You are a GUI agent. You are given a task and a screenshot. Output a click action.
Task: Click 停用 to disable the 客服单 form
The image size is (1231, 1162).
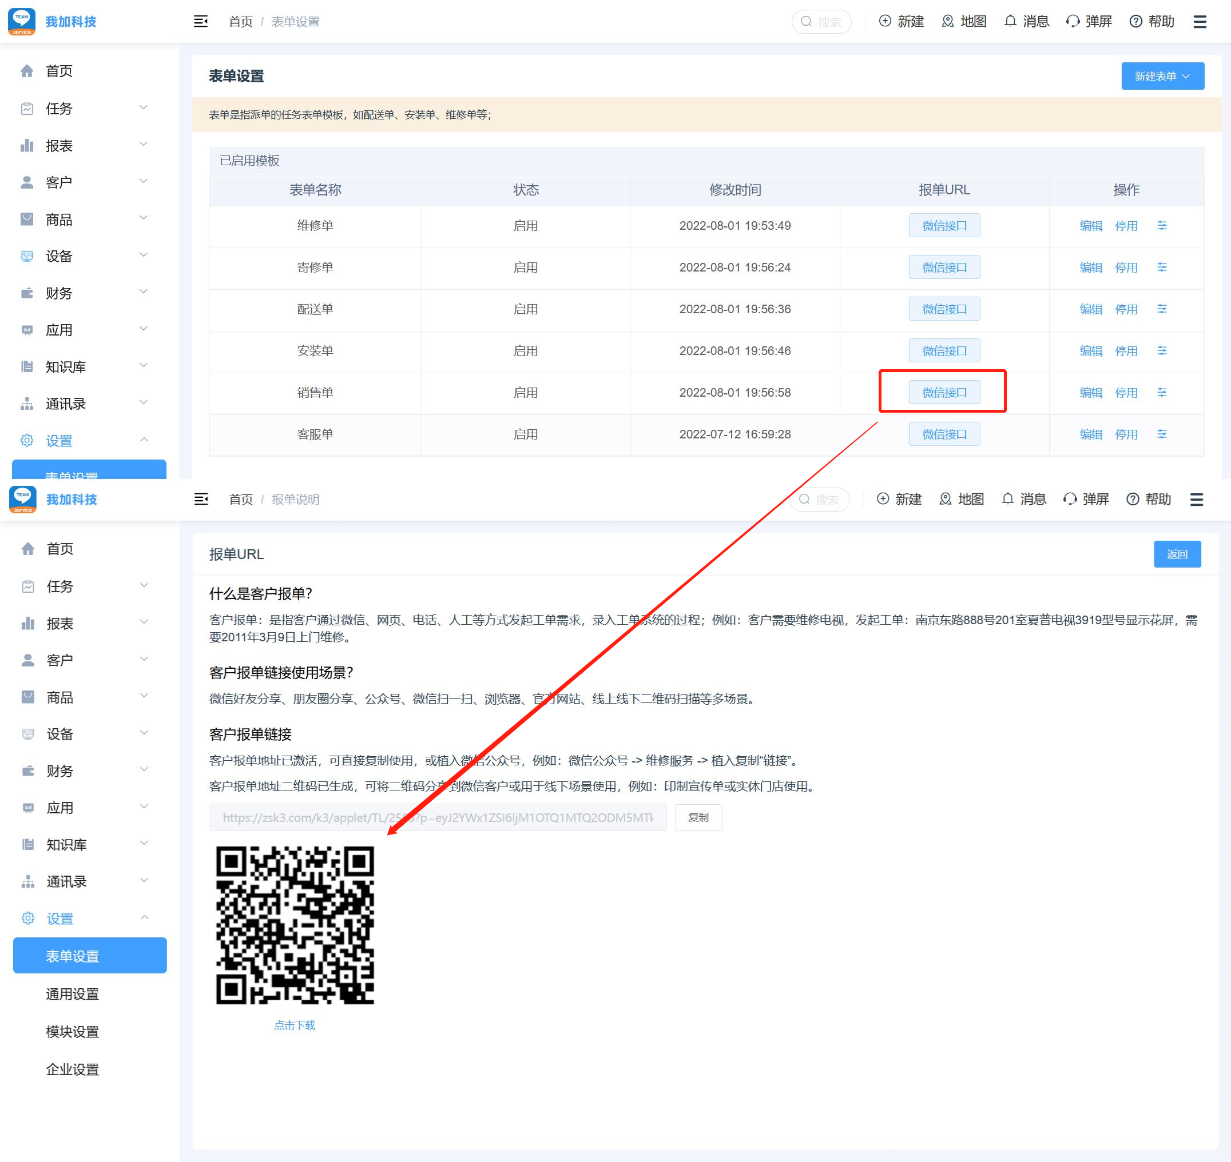pyautogui.click(x=1126, y=434)
